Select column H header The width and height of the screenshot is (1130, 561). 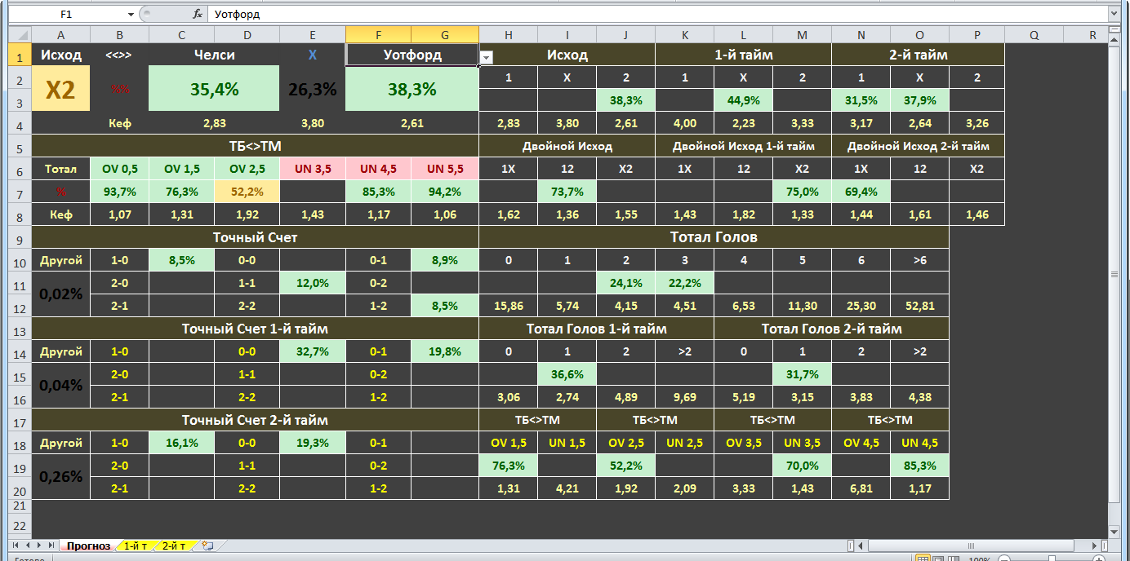tap(509, 35)
